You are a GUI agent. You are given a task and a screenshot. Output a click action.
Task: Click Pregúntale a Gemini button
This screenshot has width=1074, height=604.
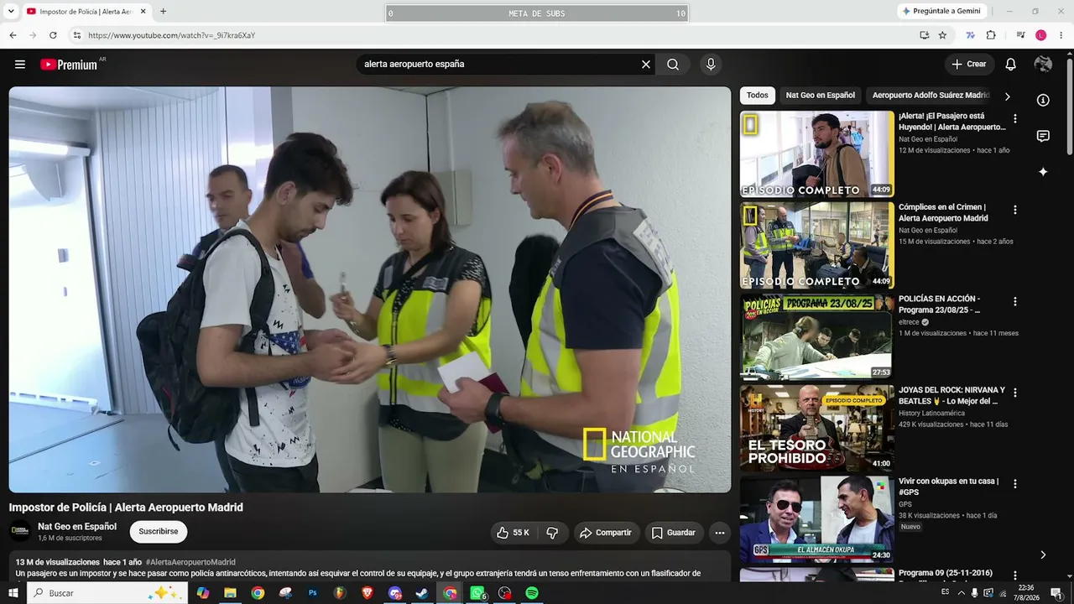pos(941,12)
